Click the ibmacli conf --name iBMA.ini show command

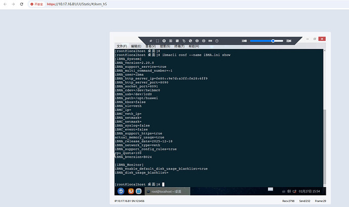pyautogui.click(x=196, y=55)
